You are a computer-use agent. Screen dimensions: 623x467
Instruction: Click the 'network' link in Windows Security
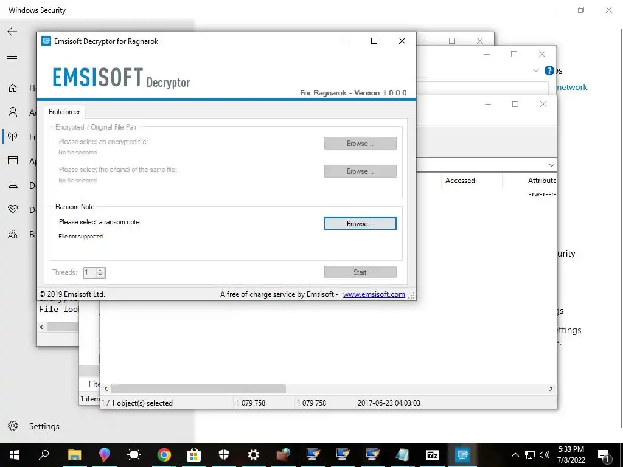(572, 88)
